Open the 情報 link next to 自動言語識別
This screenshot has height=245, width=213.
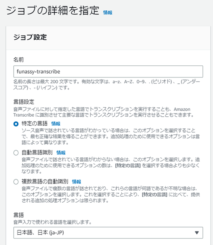[x=61, y=153]
